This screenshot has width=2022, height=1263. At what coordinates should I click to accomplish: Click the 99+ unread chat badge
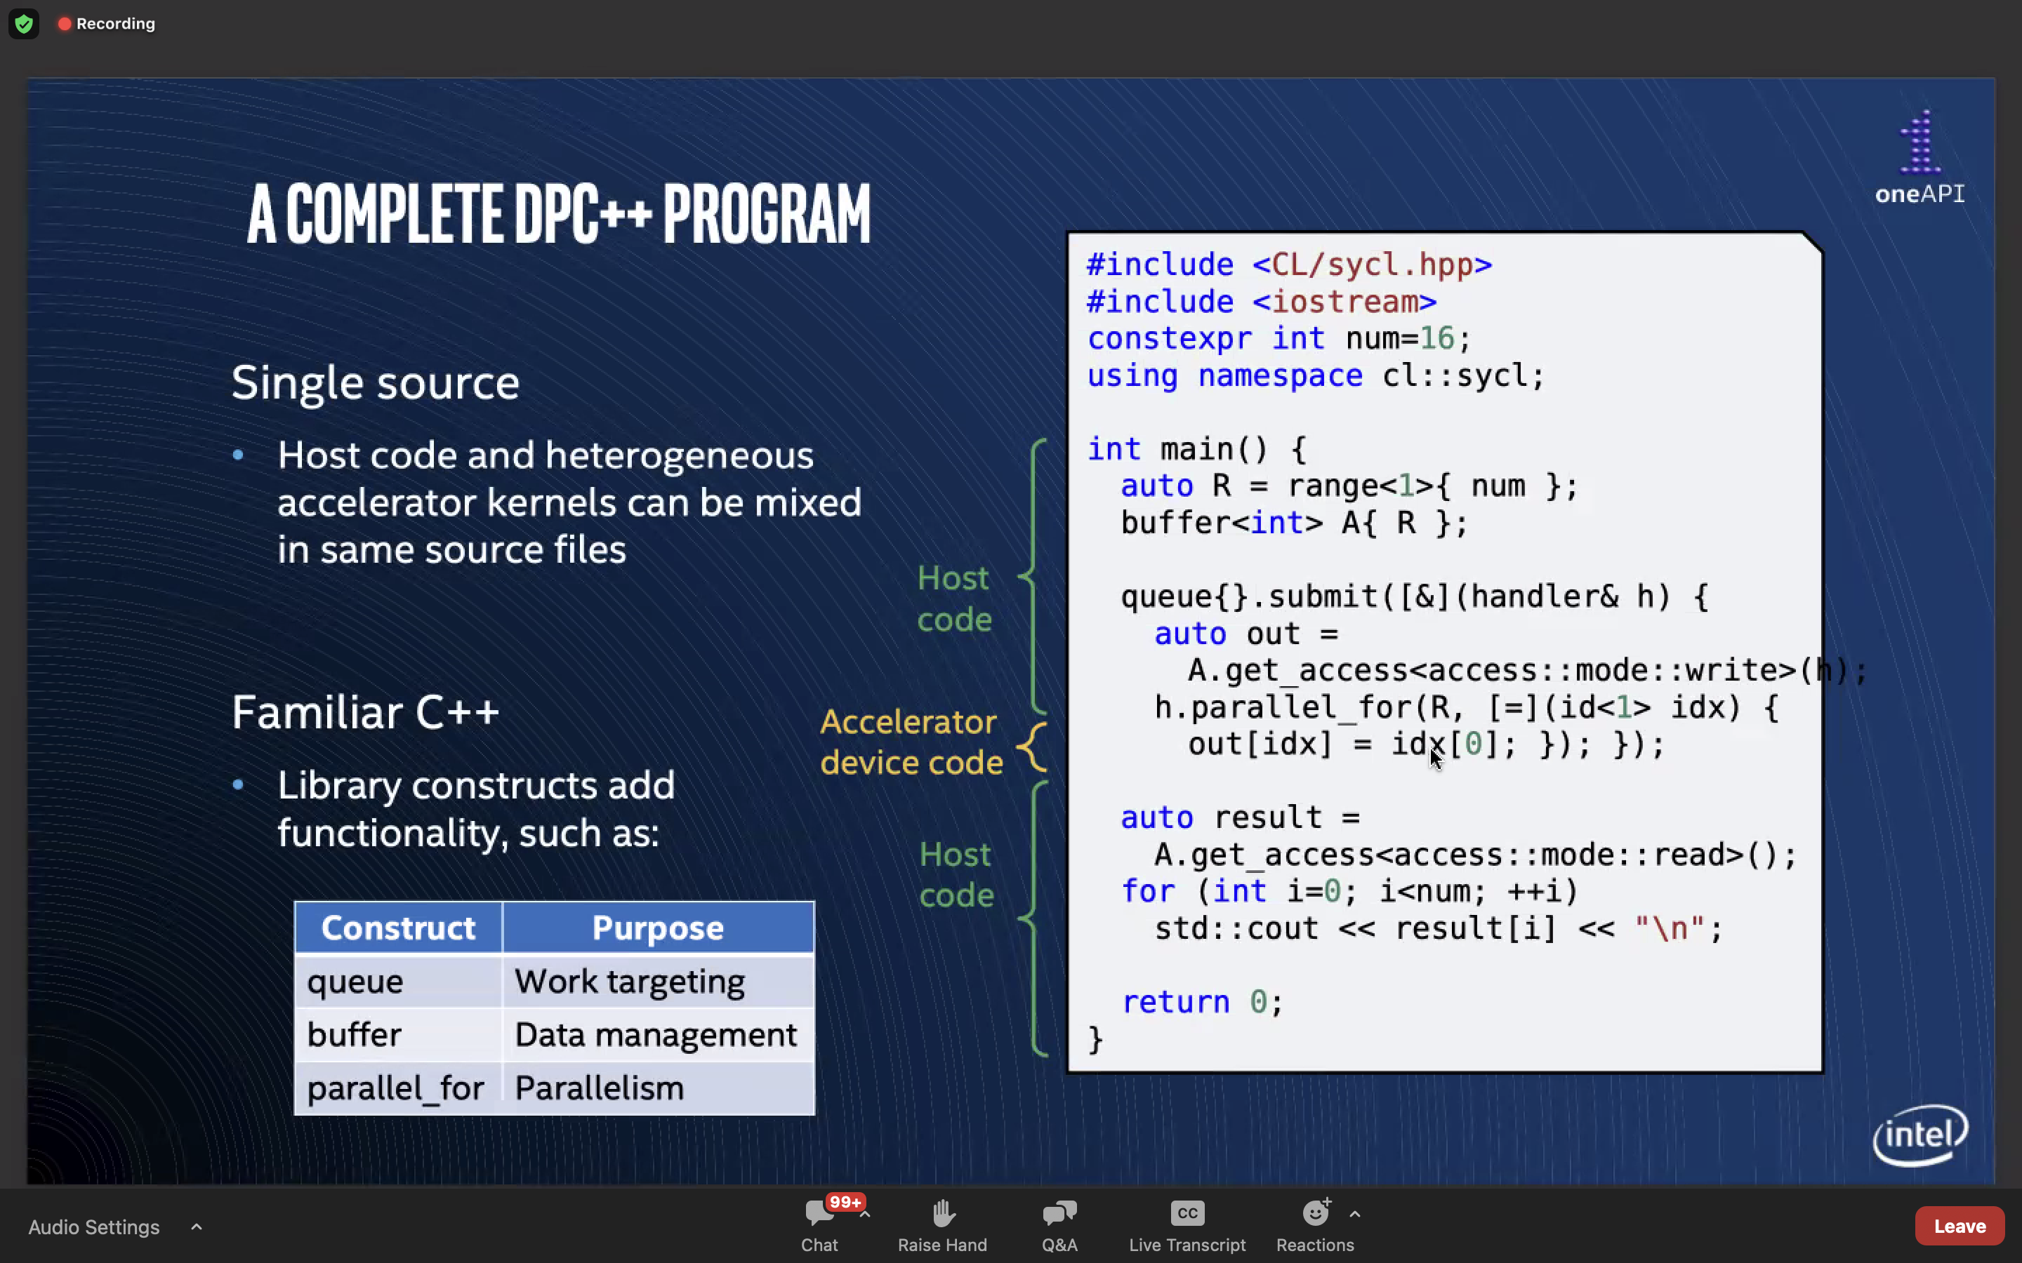(845, 1202)
